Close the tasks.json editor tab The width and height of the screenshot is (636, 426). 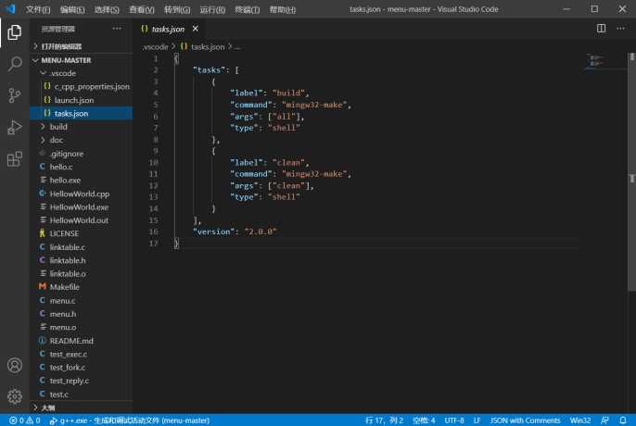(196, 29)
